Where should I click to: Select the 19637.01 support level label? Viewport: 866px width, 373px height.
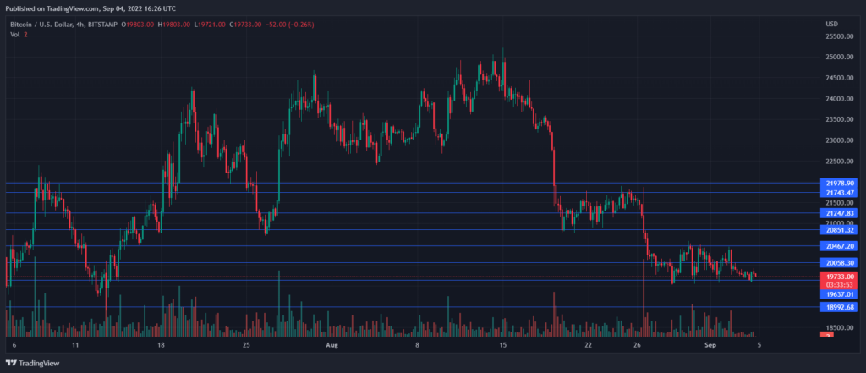click(x=840, y=294)
